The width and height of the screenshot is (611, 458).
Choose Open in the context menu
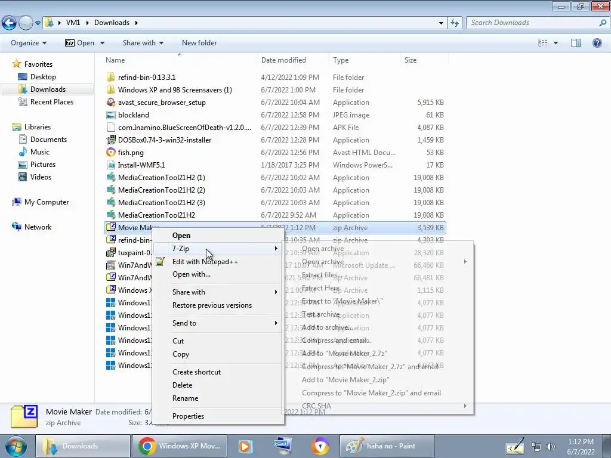181,235
